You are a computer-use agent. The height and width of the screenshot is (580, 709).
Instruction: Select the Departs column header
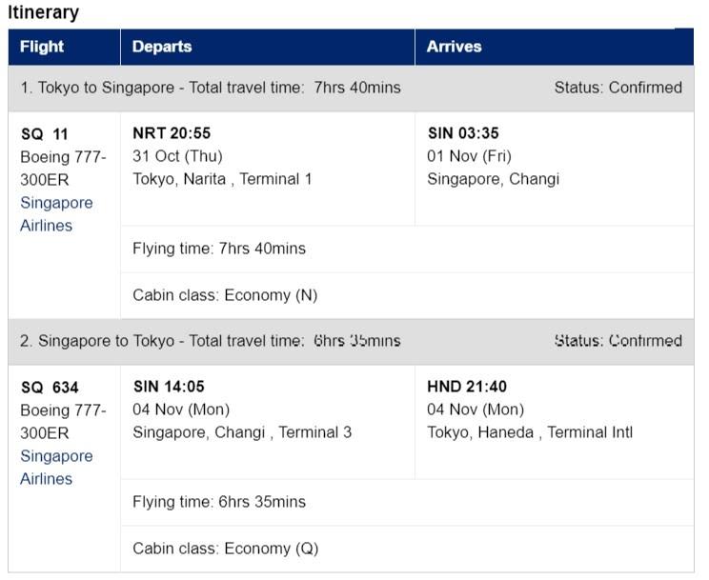tap(268, 47)
